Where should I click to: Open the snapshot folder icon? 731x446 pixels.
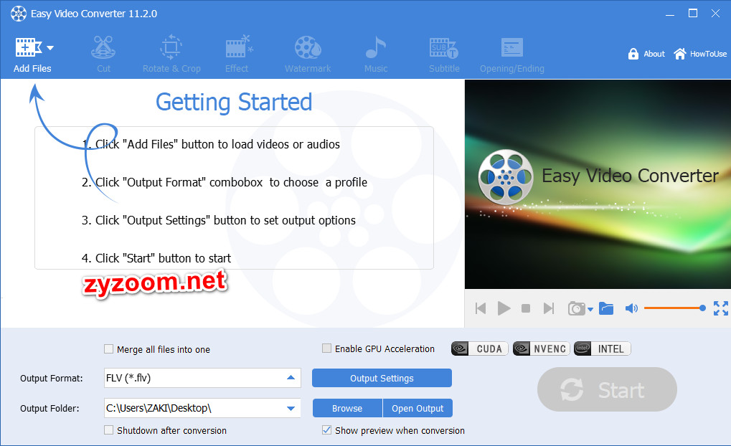(x=606, y=308)
